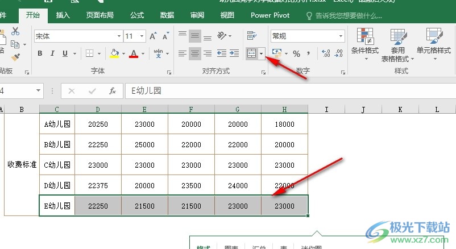Open 条件格式 conditional formatting

(365, 44)
